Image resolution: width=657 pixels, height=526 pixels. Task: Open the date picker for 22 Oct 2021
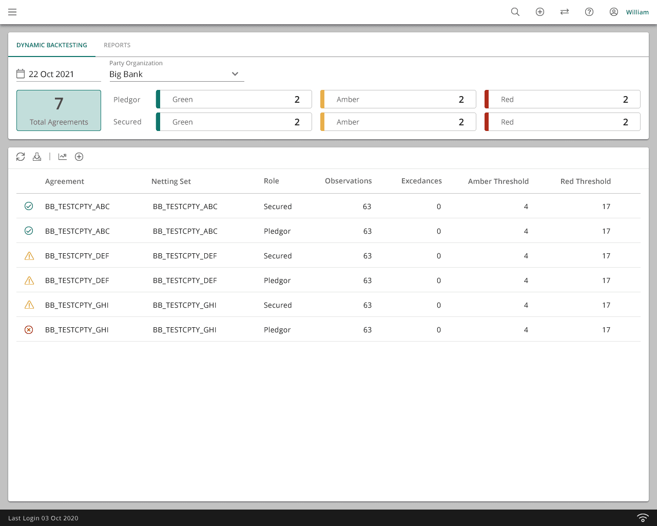click(x=21, y=74)
